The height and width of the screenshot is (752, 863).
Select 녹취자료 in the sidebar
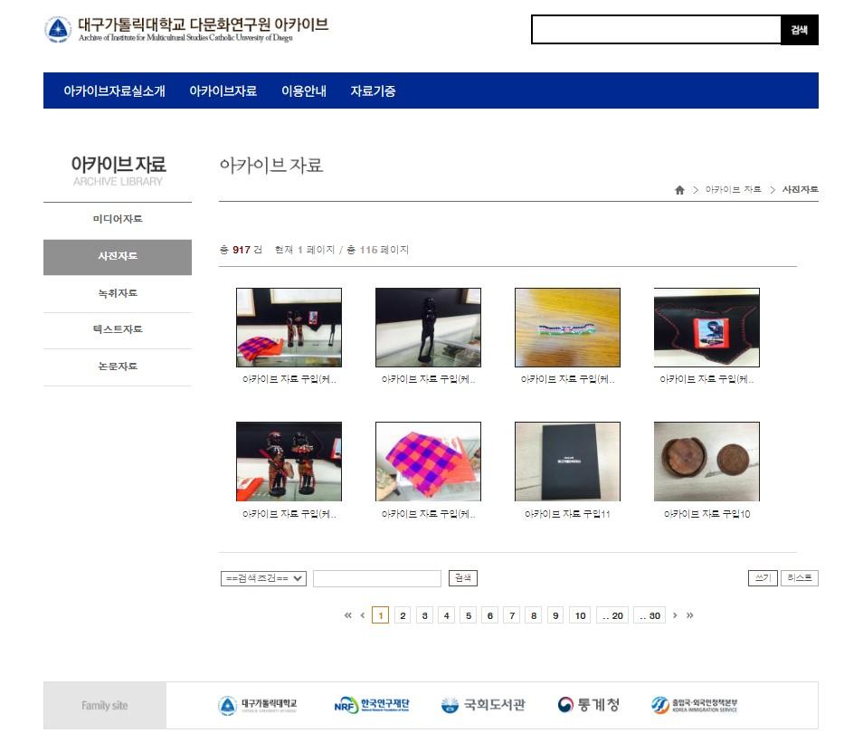[x=118, y=293]
